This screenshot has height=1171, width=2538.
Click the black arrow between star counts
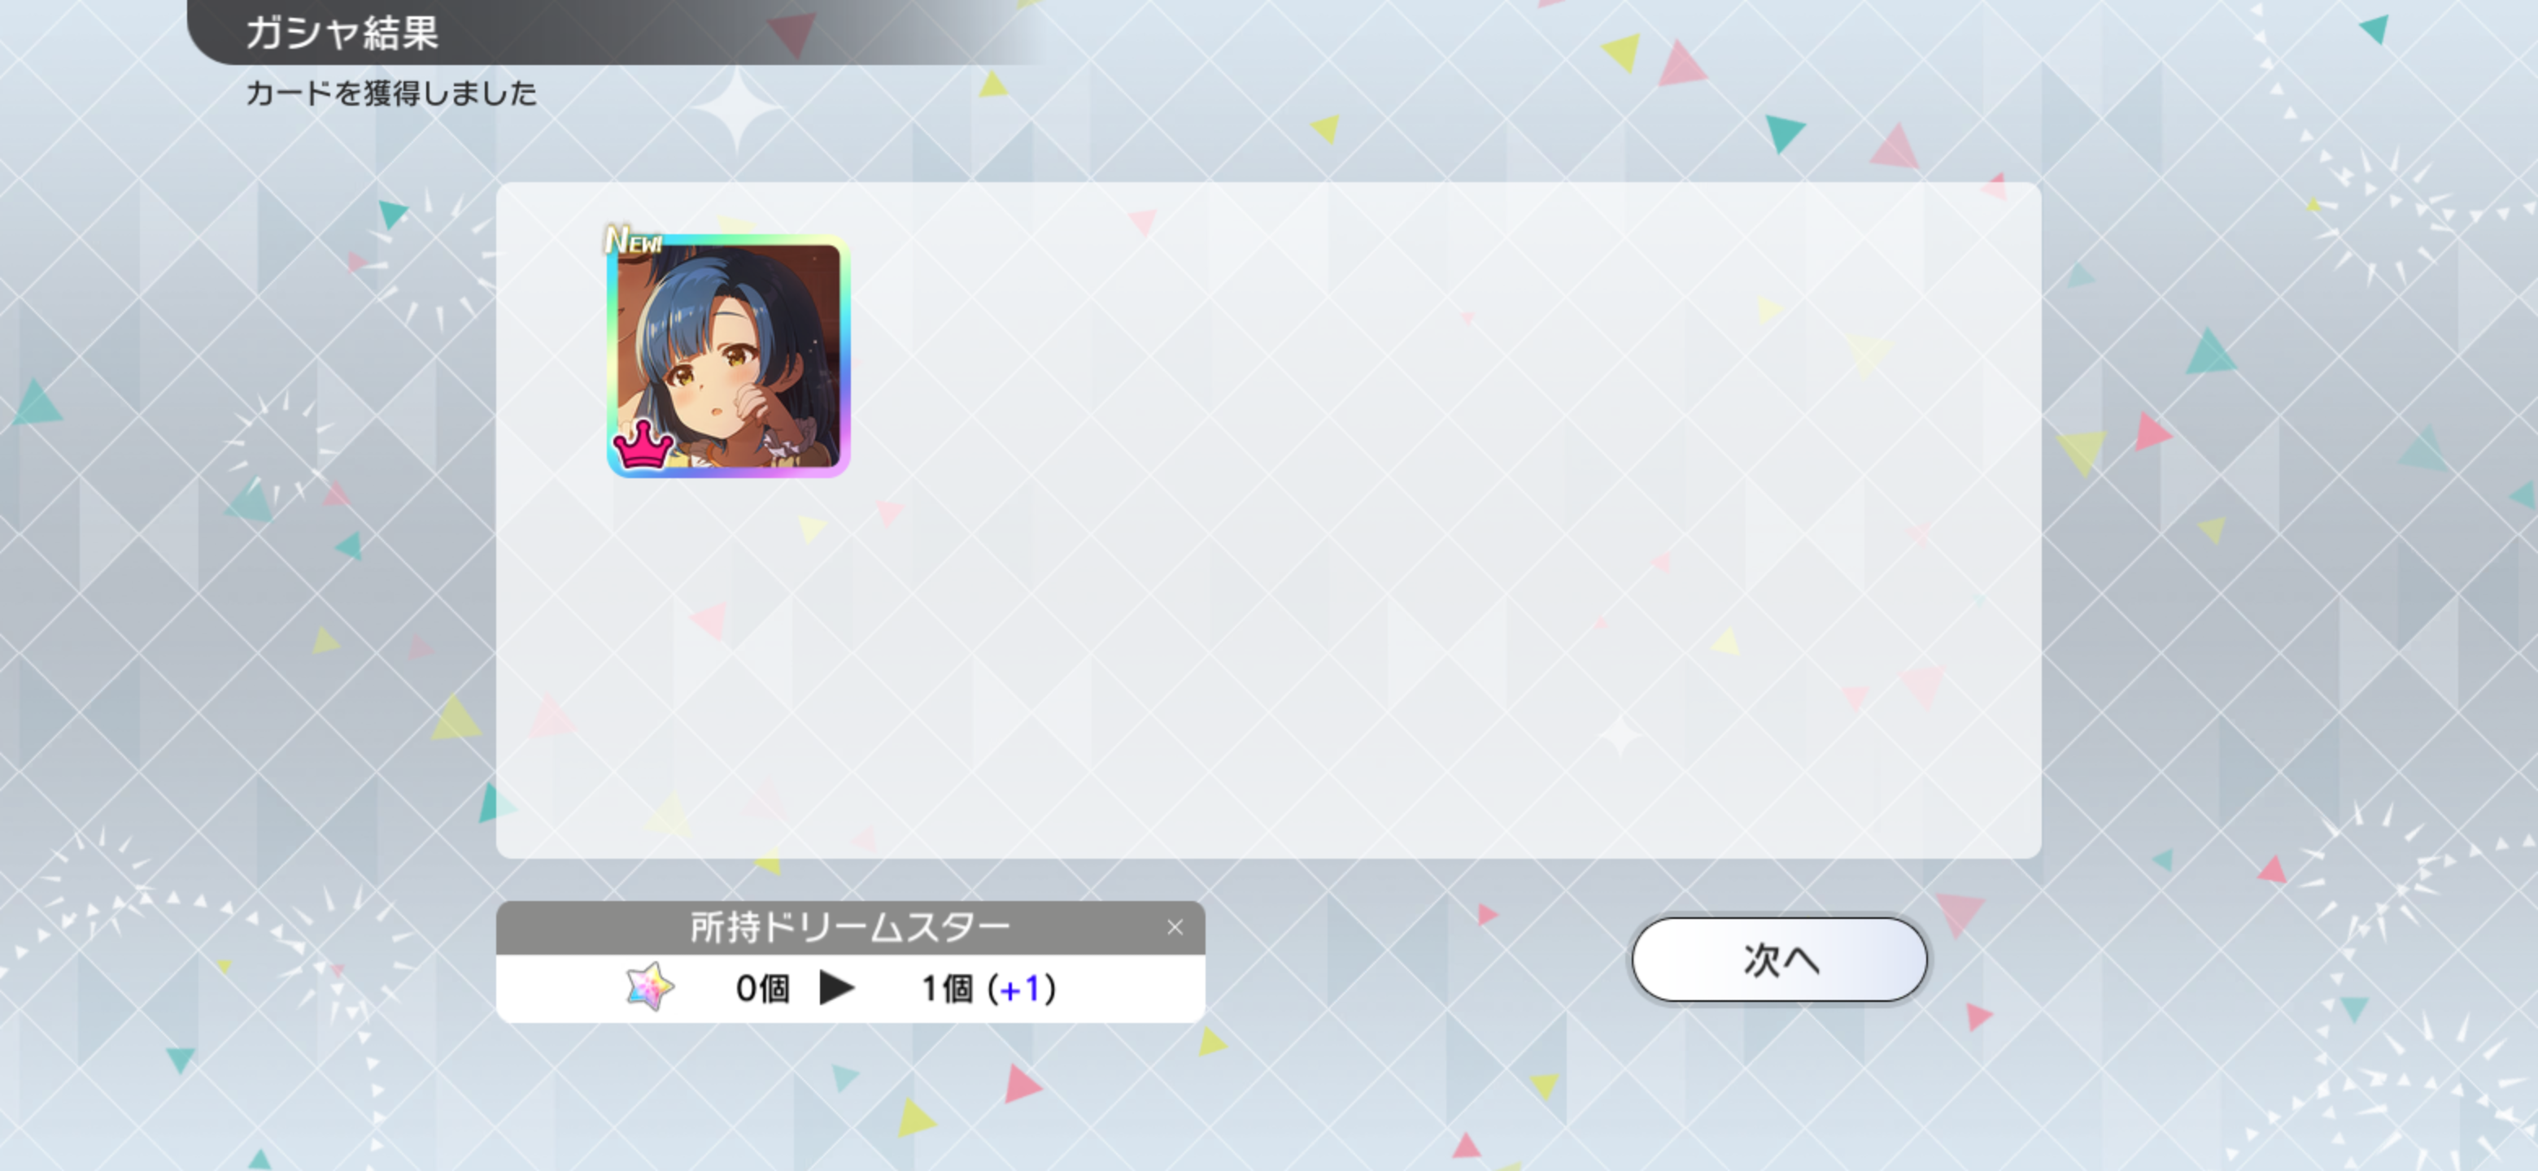[836, 987]
